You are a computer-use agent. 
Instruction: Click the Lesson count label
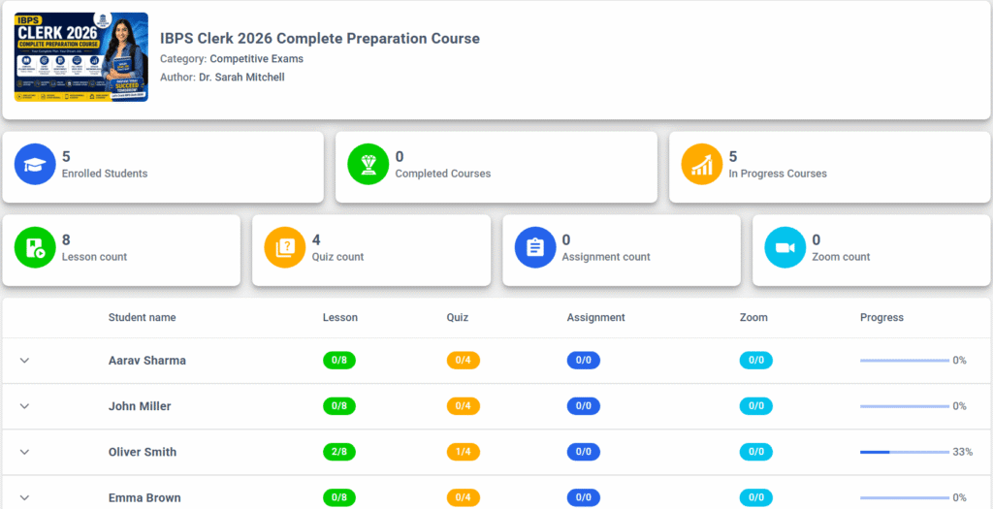(x=94, y=257)
